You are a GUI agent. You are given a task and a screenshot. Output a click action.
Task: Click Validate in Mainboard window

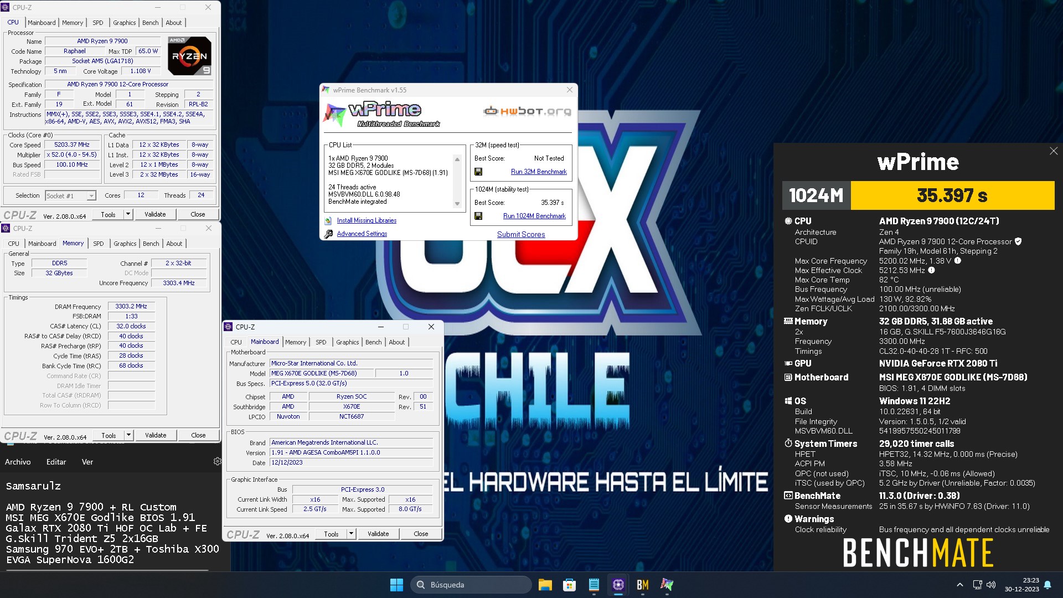(x=378, y=534)
